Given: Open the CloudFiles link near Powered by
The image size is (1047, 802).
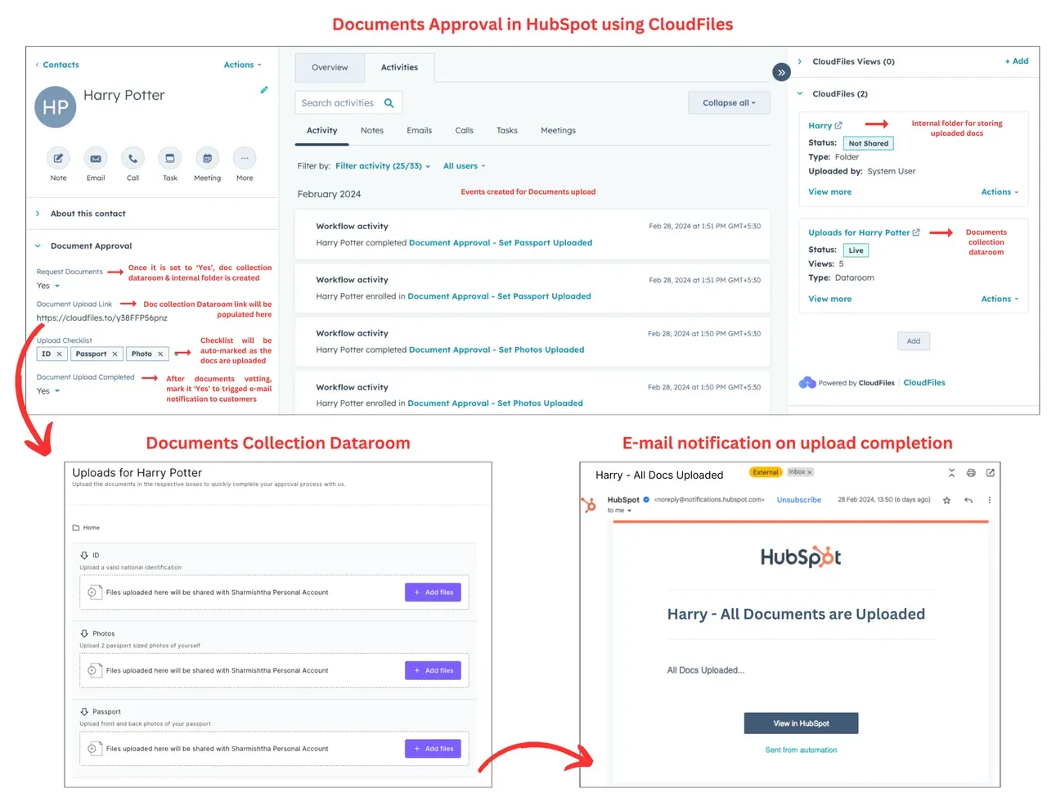Looking at the screenshot, I should pyautogui.click(x=924, y=383).
